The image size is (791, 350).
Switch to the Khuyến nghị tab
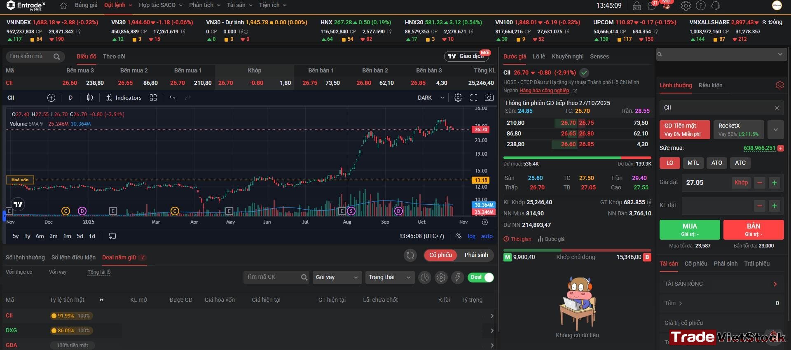click(567, 56)
